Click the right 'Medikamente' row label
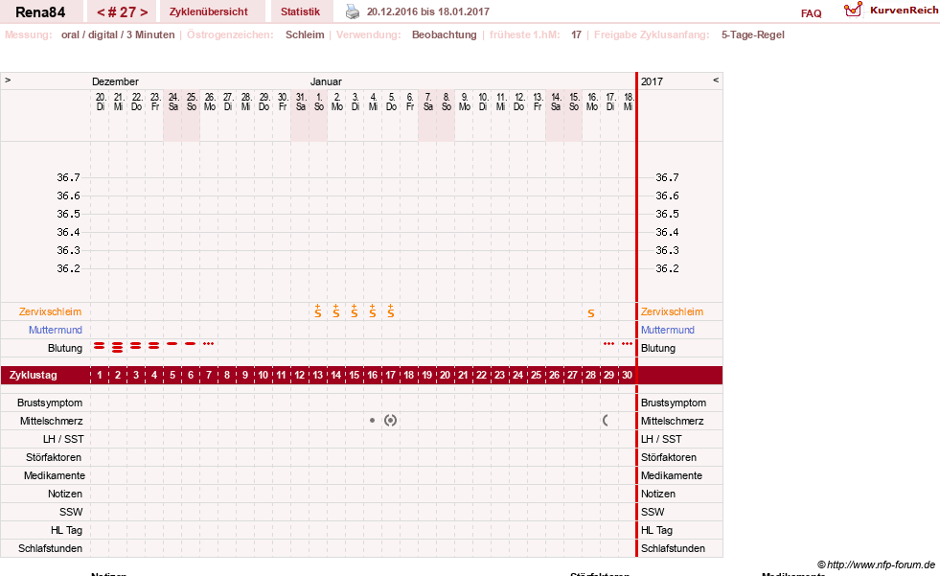The height and width of the screenshot is (576, 940). pos(672,476)
